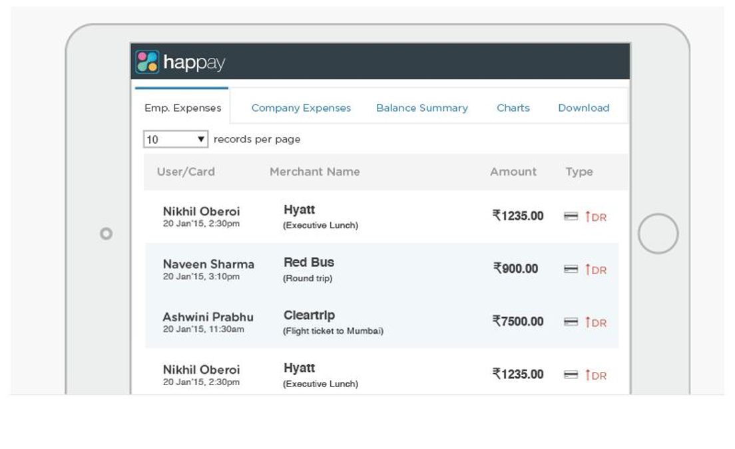Click the card icon on Naveen Sharma's Red Bus row
The height and width of the screenshot is (449, 735).
[x=570, y=269]
